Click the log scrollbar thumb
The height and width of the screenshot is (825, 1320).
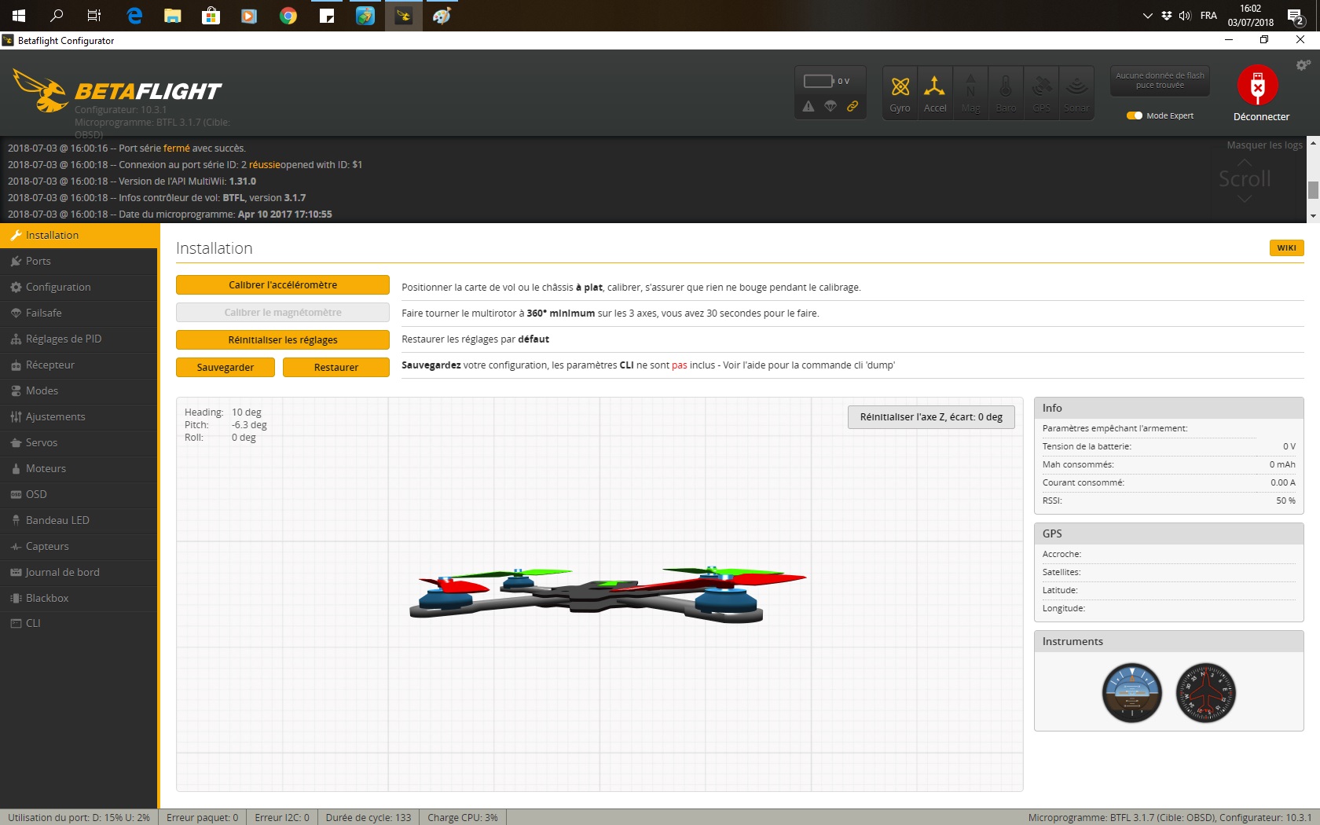[x=1313, y=190]
